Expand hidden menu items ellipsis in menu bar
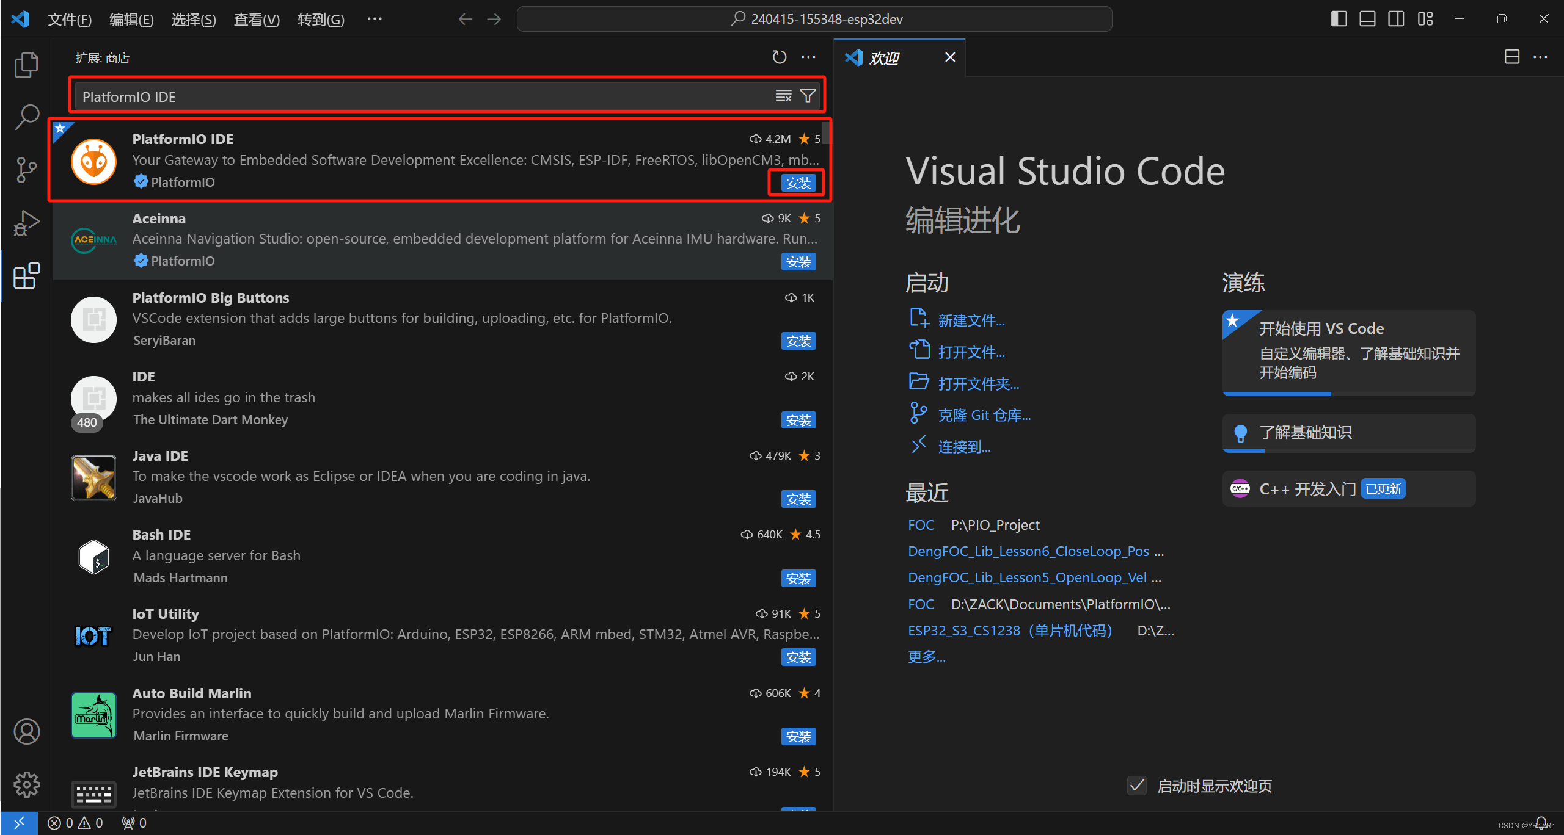This screenshot has height=835, width=1564. (375, 19)
